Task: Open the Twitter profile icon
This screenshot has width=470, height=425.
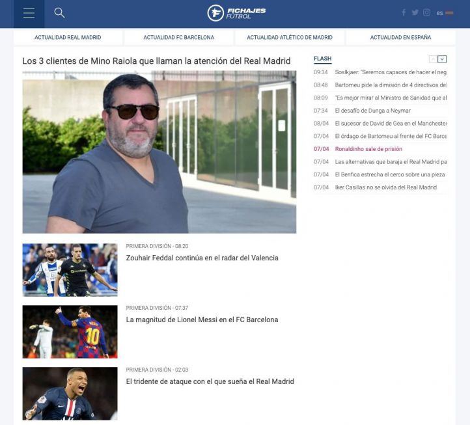Action: pos(415,13)
